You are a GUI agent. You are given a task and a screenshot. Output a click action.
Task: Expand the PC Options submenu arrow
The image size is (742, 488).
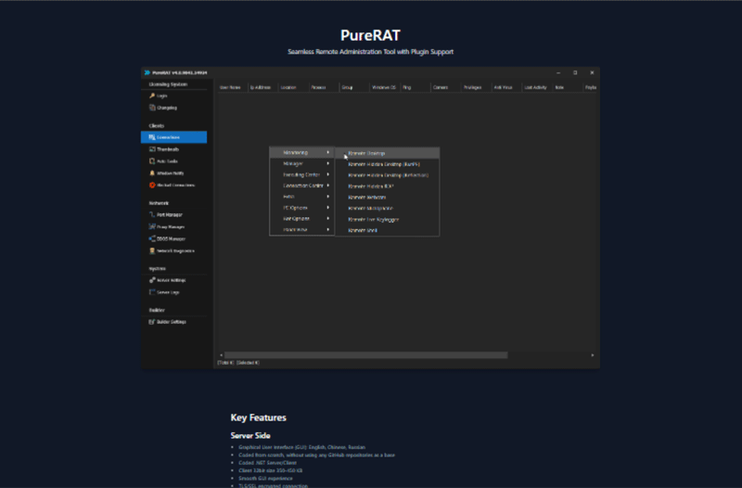[x=328, y=207]
